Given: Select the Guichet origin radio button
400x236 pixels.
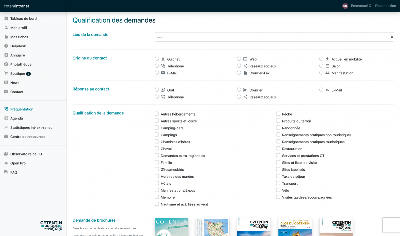Looking at the screenshot, I should click(x=157, y=59).
